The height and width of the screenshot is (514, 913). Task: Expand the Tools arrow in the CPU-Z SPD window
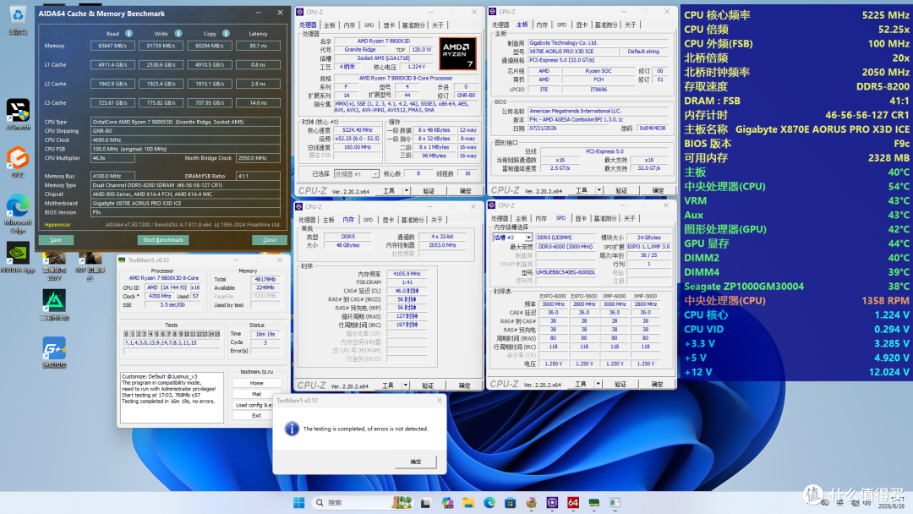[598, 384]
